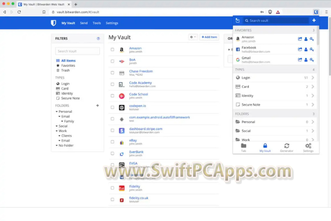Check the BoA item checkbox

112,61
